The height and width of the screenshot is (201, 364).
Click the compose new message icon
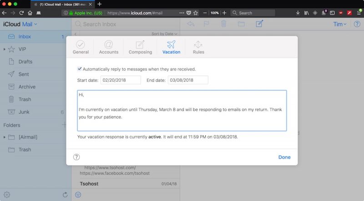[259, 24]
